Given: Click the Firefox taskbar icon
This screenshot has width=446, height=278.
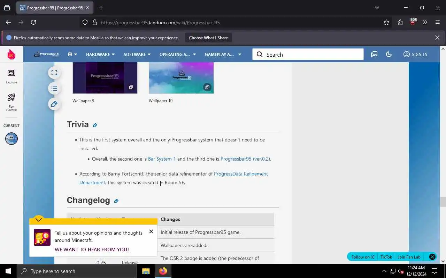Looking at the screenshot, I should [x=163, y=271].
